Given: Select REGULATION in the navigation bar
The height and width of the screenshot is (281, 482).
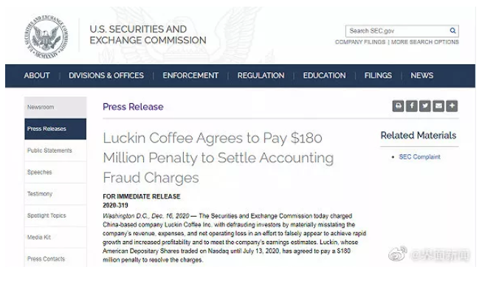Looking at the screenshot, I should point(261,75).
